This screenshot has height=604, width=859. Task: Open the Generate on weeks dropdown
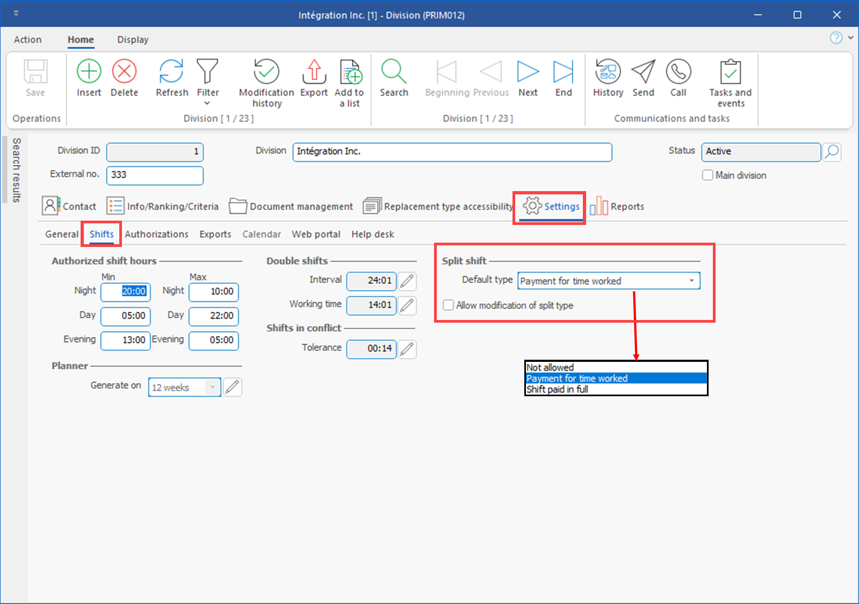tap(213, 387)
